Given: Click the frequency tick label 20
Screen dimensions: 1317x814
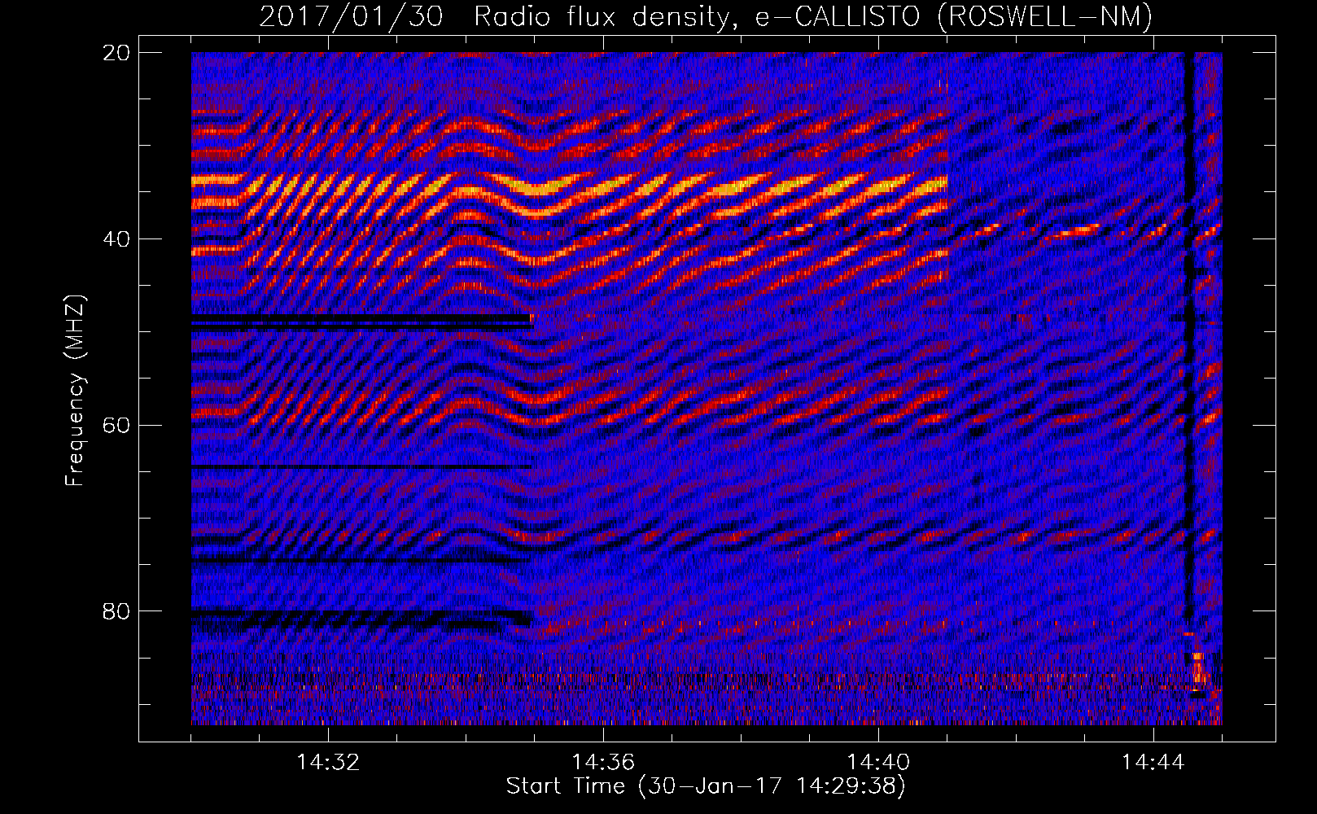Looking at the screenshot, I should coord(117,53).
